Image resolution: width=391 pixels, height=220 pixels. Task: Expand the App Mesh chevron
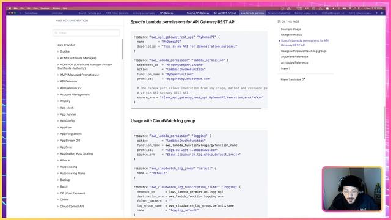pos(58,108)
